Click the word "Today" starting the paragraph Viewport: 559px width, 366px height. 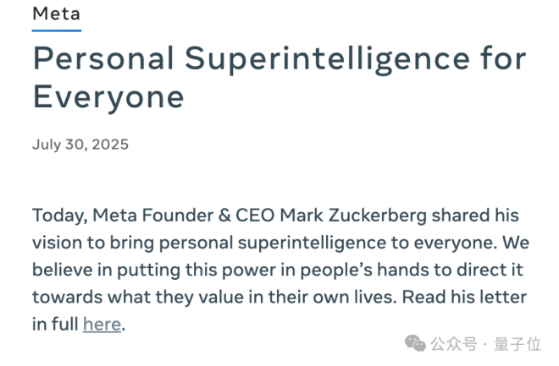click(58, 216)
